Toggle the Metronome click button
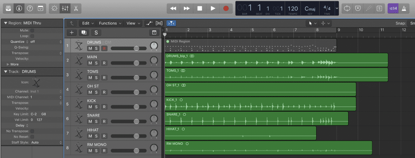 tap(404, 8)
